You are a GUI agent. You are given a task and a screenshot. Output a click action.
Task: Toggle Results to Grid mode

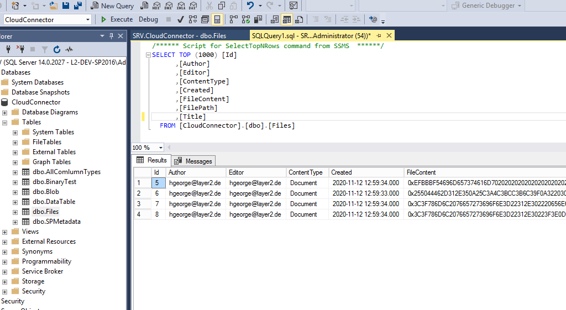pyautogui.click(x=287, y=19)
